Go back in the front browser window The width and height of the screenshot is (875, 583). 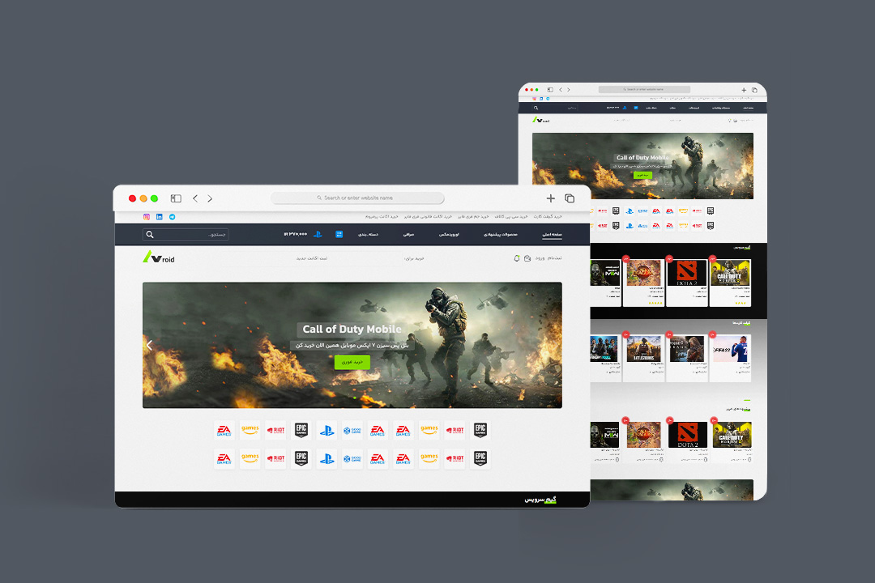(195, 198)
